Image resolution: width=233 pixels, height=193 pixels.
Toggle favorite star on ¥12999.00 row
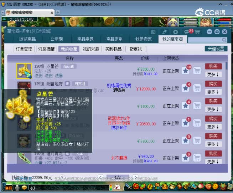click(x=186, y=88)
